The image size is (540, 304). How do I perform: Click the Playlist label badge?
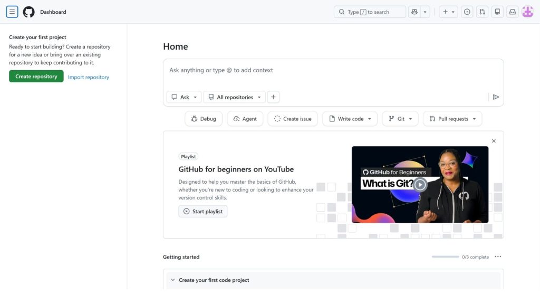click(188, 156)
